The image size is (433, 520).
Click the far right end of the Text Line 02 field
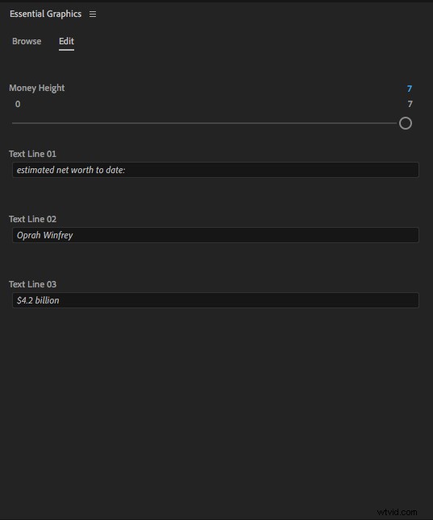(414, 235)
